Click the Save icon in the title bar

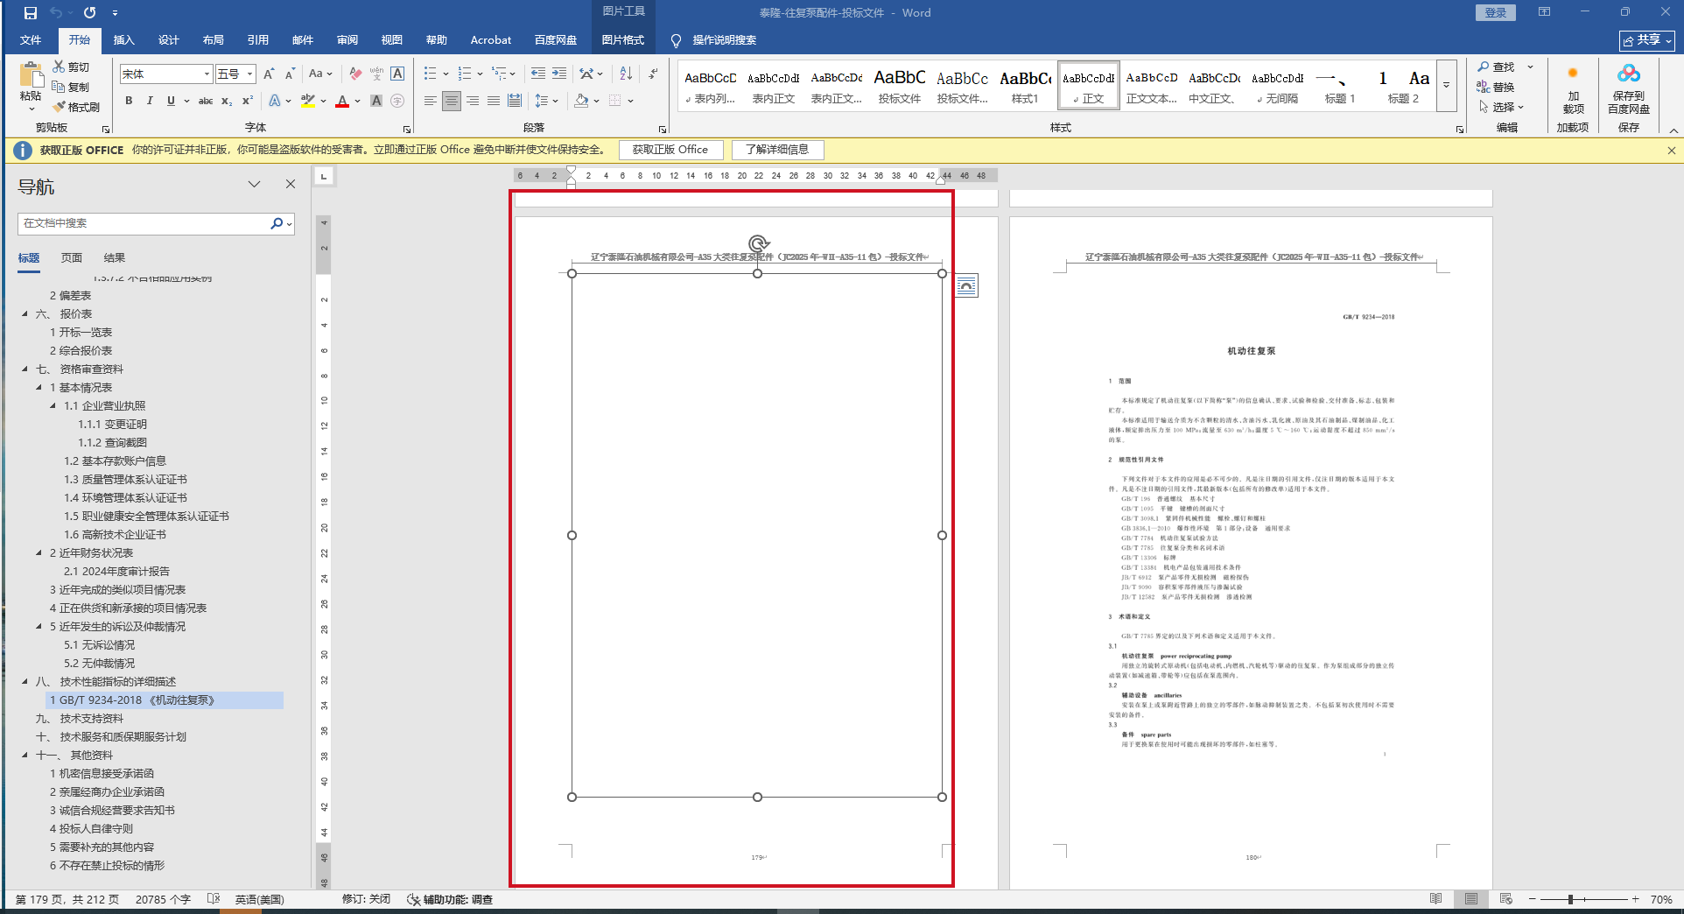pos(31,12)
